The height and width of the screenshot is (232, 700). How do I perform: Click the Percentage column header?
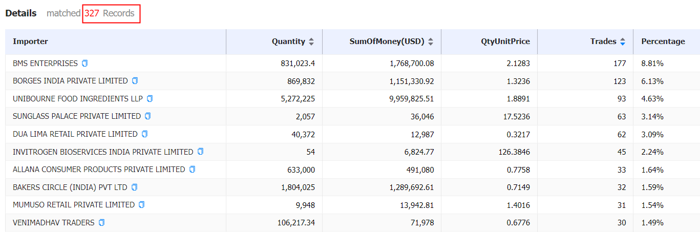point(663,41)
